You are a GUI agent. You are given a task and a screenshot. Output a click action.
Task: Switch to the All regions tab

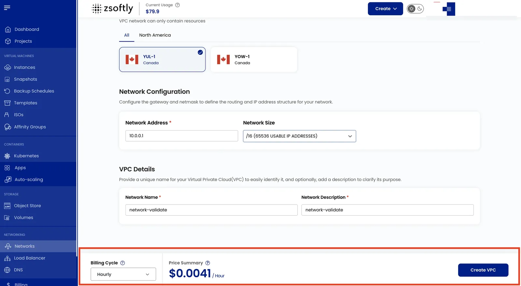127,35
